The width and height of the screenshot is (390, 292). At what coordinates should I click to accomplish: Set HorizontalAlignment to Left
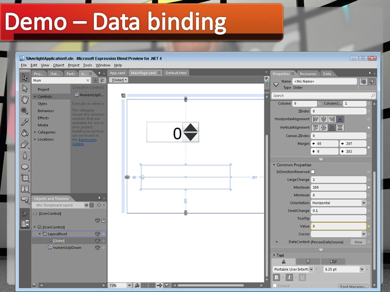[x=315, y=119]
